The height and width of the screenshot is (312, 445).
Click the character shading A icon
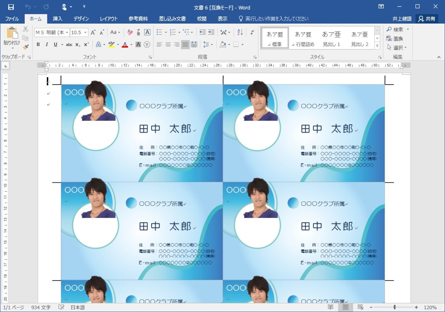tap(138, 45)
